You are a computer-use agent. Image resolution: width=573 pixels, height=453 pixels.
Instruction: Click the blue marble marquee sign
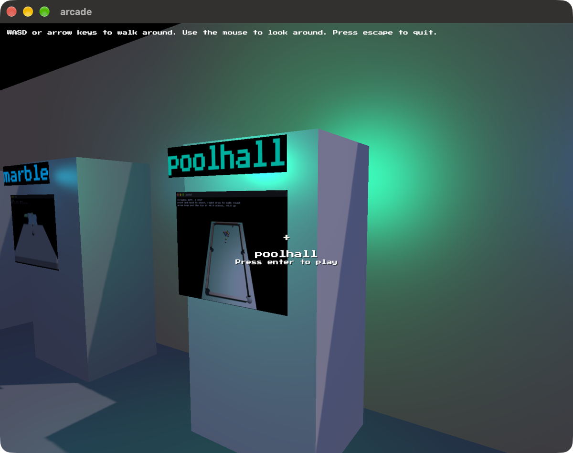click(x=26, y=173)
